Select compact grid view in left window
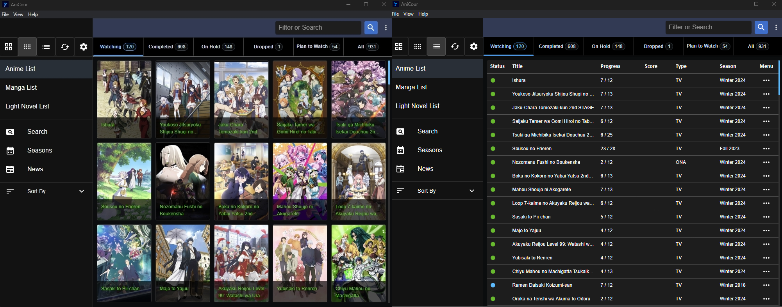The width and height of the screenshot is (782, 307). (27, 47)
